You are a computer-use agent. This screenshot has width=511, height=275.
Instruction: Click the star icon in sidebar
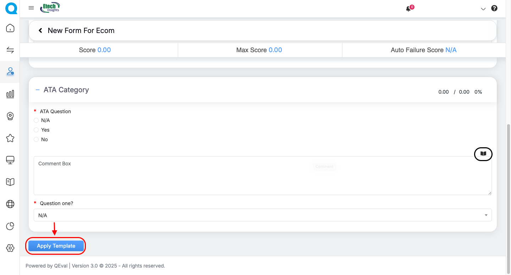(x=10, y=138)
